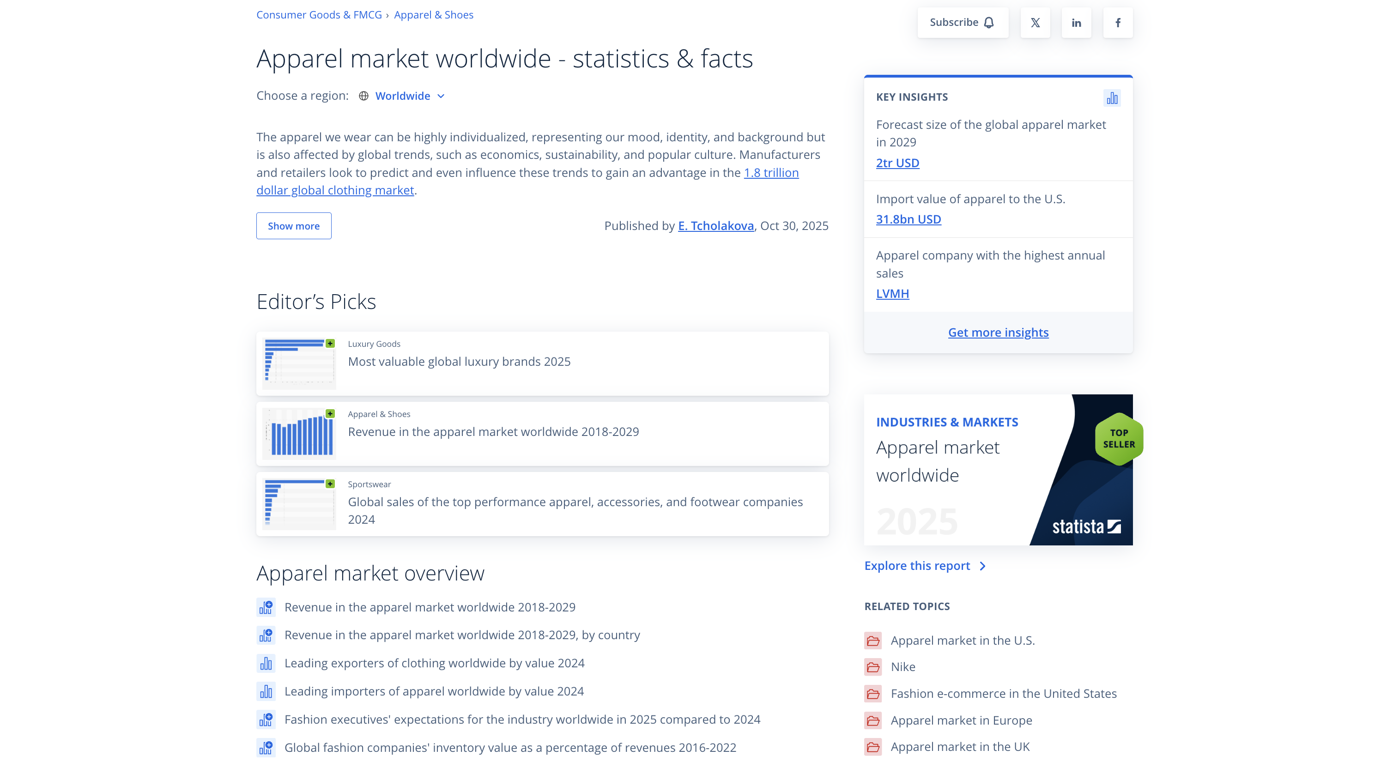Click statistic icon for Leading exporters of clothing

click(x=266, y=663)
